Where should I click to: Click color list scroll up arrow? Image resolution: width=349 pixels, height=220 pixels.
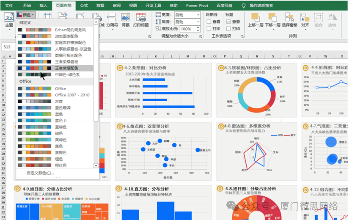click(x=96, y=22)
